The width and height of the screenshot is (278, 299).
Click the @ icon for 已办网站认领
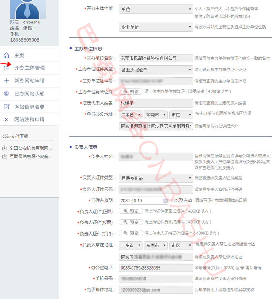pyautogui.click(x=6, y=94)
